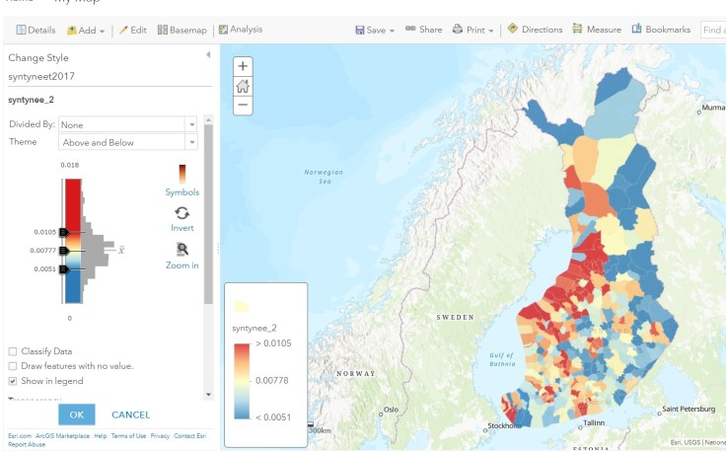Click the map zoom in plus button
726x452 pixels.
click(x=244, y=66)
